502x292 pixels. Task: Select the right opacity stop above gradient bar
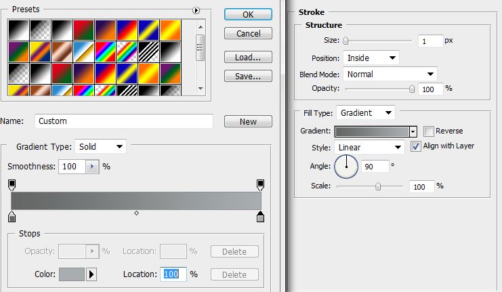click(260, 185)
